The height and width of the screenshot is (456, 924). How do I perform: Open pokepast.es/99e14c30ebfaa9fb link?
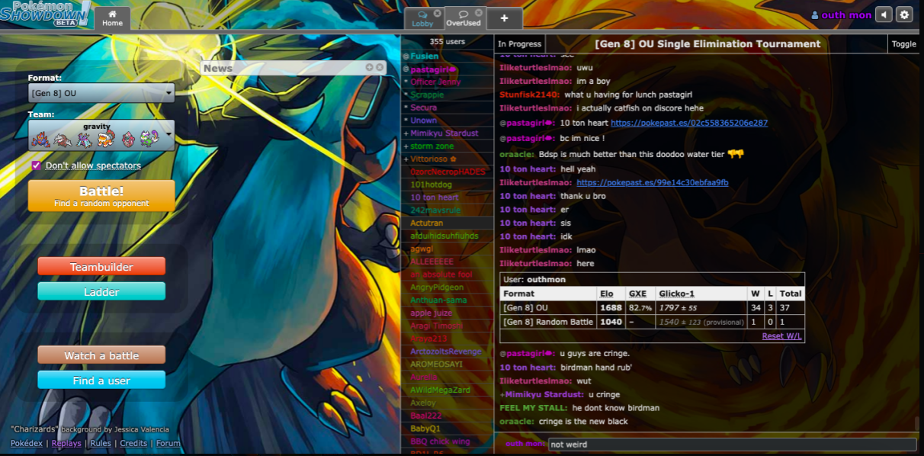click(x=653, y=183)
